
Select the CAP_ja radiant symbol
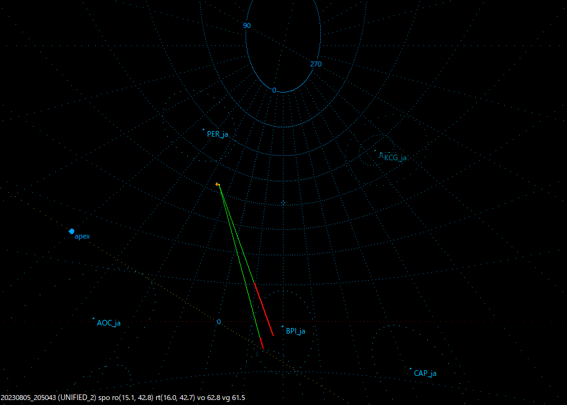pos(411,368)
